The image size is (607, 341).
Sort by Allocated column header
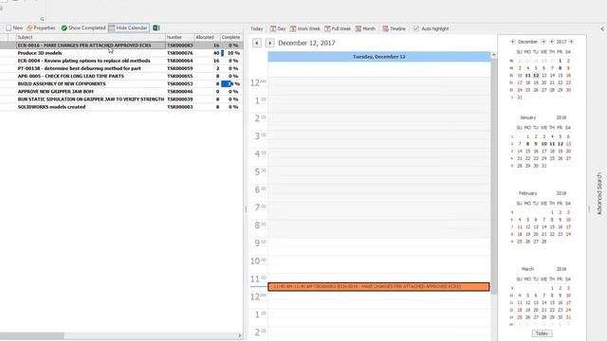pyautogui.click(x=207, y=38)
